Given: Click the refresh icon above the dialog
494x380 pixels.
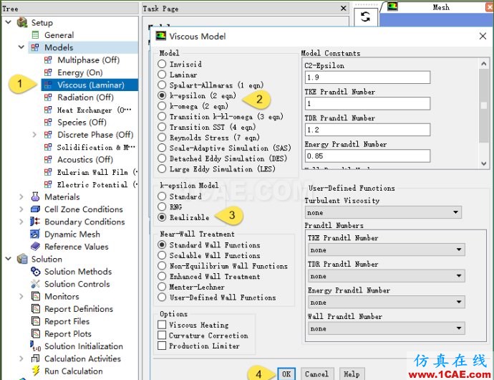Looking at the screenshot, I should (365, 17).
